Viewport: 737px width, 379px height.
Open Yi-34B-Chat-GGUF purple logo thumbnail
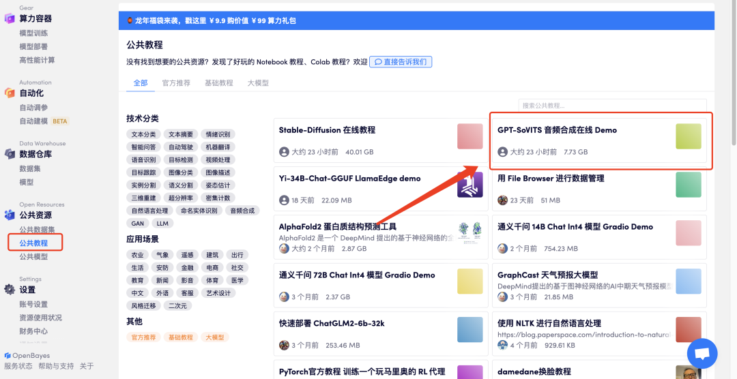point(470,185)
